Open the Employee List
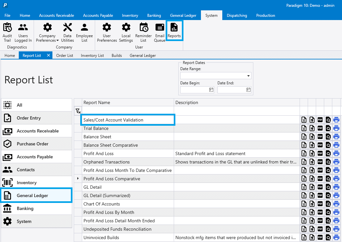The width and height of the screenshot is (342, 242). coord(84,32)
